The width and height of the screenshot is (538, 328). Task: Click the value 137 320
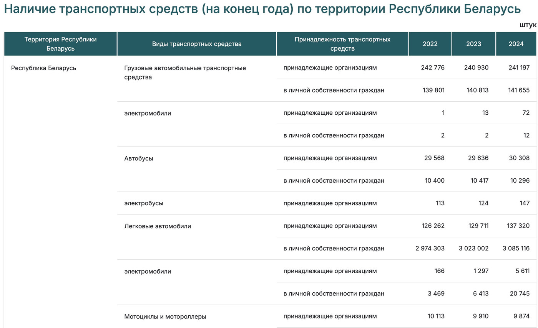[x=519, y=226]
